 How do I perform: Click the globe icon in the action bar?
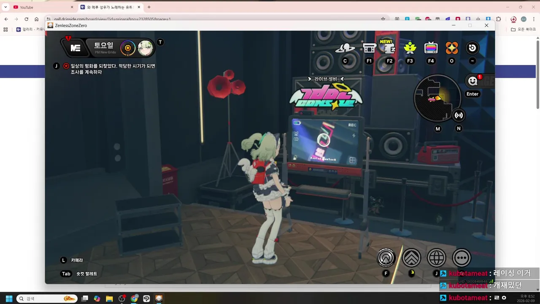(437, 258)
